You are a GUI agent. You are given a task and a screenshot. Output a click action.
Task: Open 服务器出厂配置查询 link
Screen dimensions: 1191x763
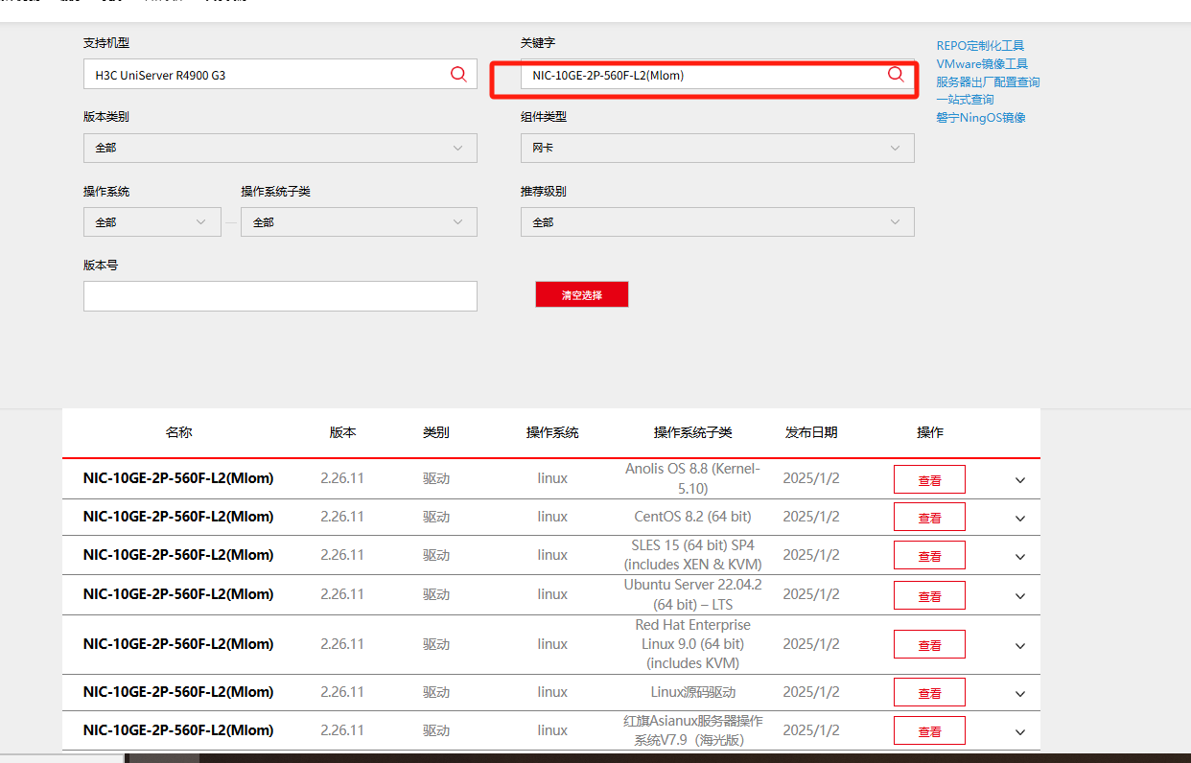[x=988, y=81]
